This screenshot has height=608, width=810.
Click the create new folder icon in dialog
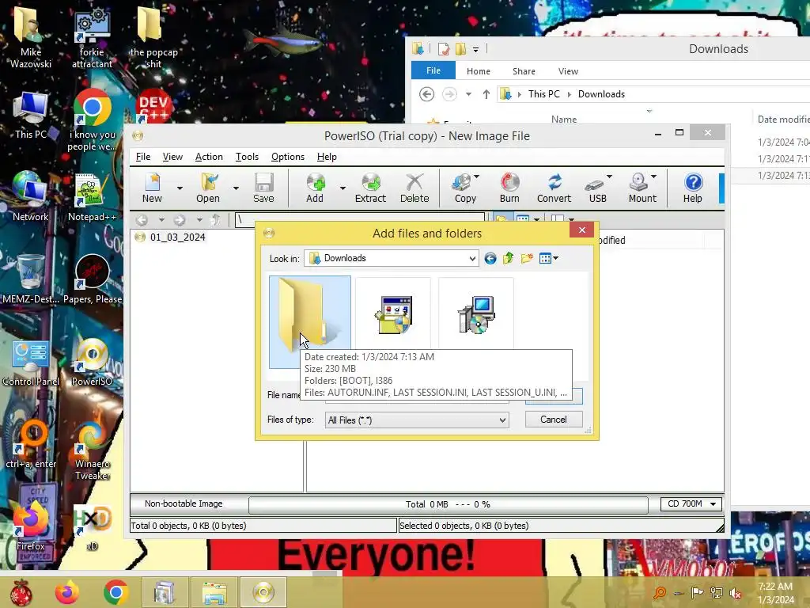tap(526, 258)
